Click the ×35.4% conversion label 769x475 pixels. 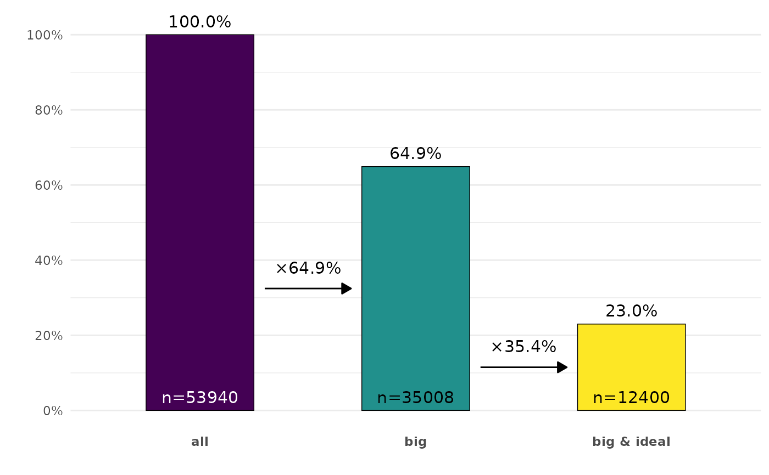tap(523, 347)
